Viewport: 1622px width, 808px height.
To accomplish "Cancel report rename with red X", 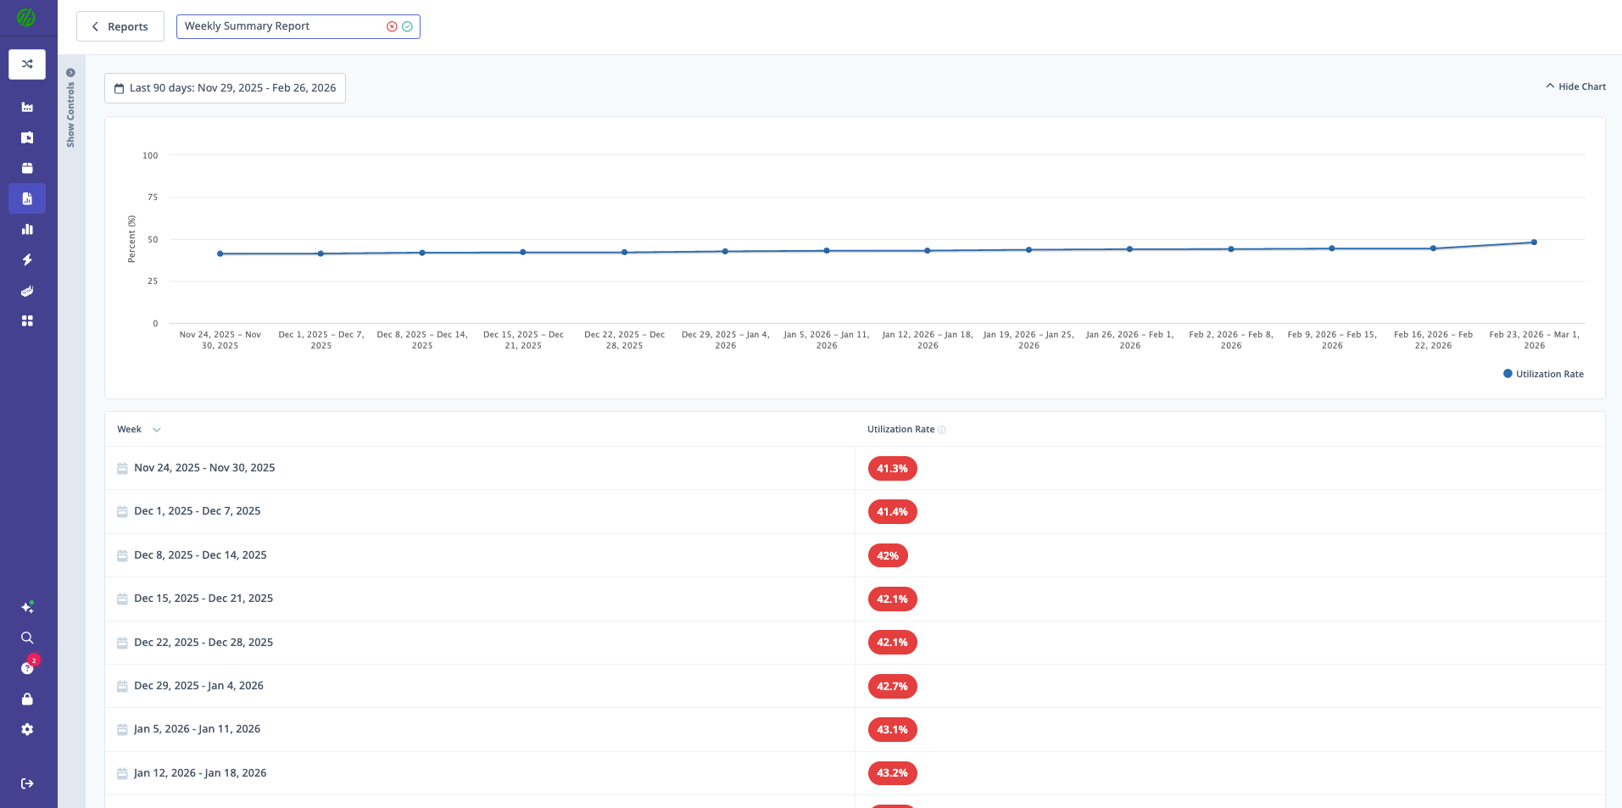I will coord(392,27).
